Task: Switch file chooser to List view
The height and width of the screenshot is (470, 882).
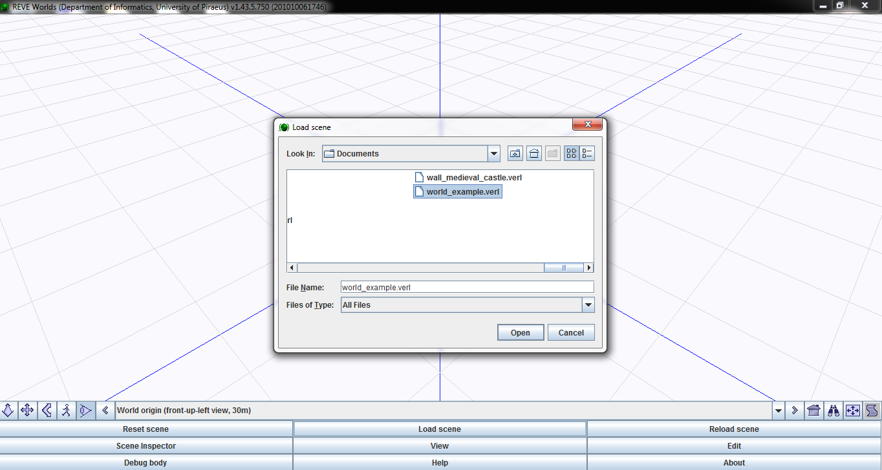Action: (572, 153)
